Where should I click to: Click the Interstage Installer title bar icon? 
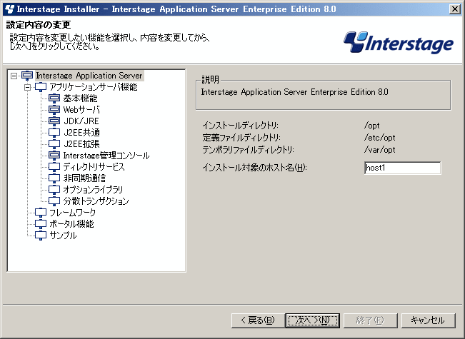[9, 9]
